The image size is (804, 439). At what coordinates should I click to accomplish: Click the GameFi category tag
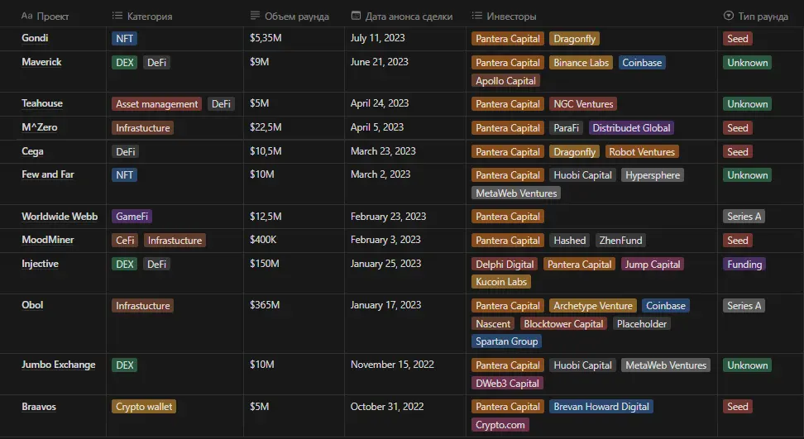(132, 217)
